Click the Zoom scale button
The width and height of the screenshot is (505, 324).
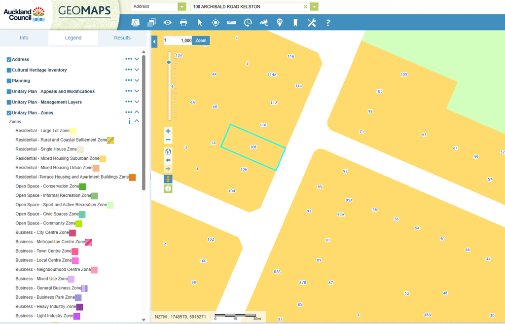[201, 41]
